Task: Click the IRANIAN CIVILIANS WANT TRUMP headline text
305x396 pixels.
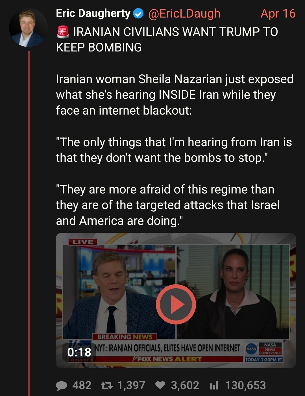Action: [167, 40]
